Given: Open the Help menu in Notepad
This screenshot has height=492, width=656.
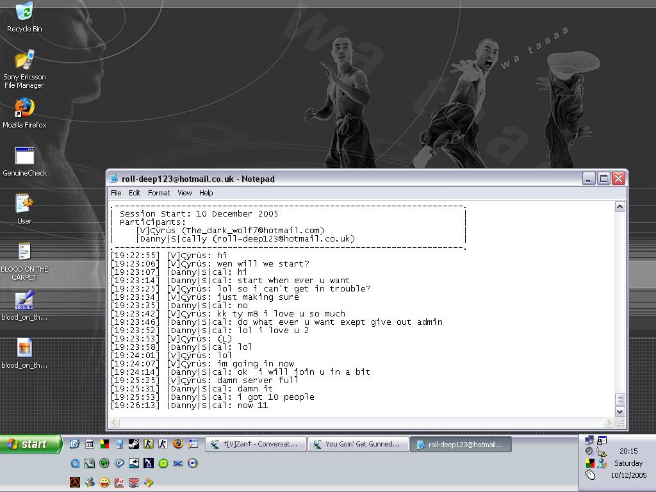Looking at the screenshot, I should pyautogui.click(x=206, y=193).
